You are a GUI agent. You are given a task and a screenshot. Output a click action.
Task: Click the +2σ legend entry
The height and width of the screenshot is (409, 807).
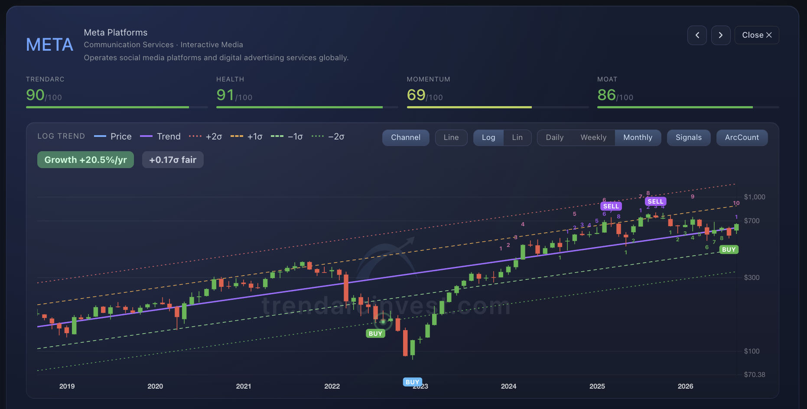(205, 136)
